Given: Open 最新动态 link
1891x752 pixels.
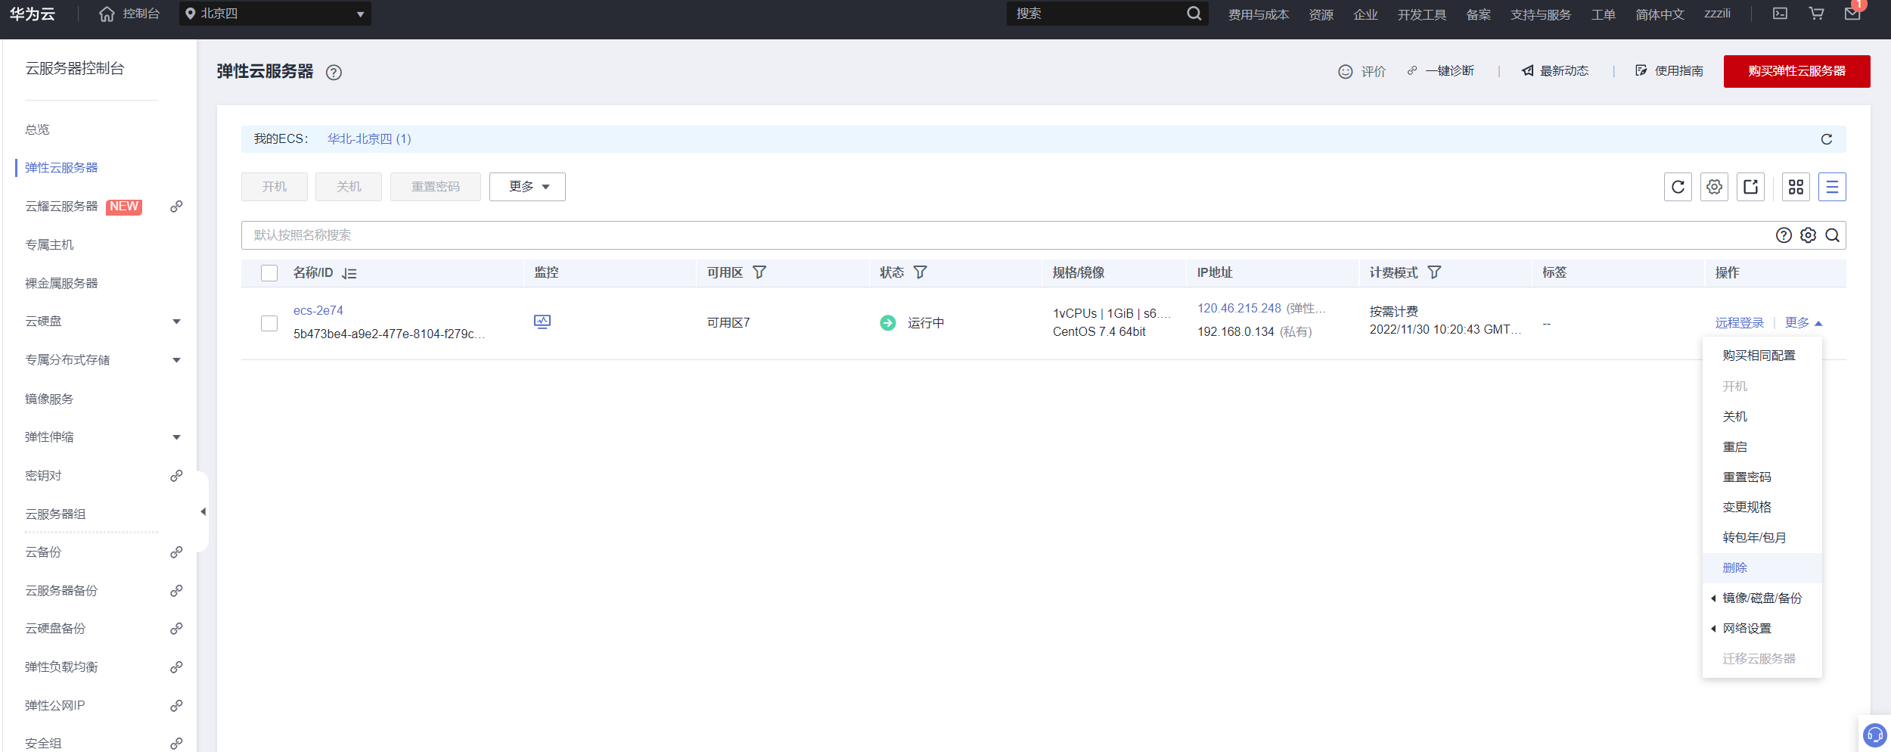Looking at the screenshot, I should (x=1555, y=71).
